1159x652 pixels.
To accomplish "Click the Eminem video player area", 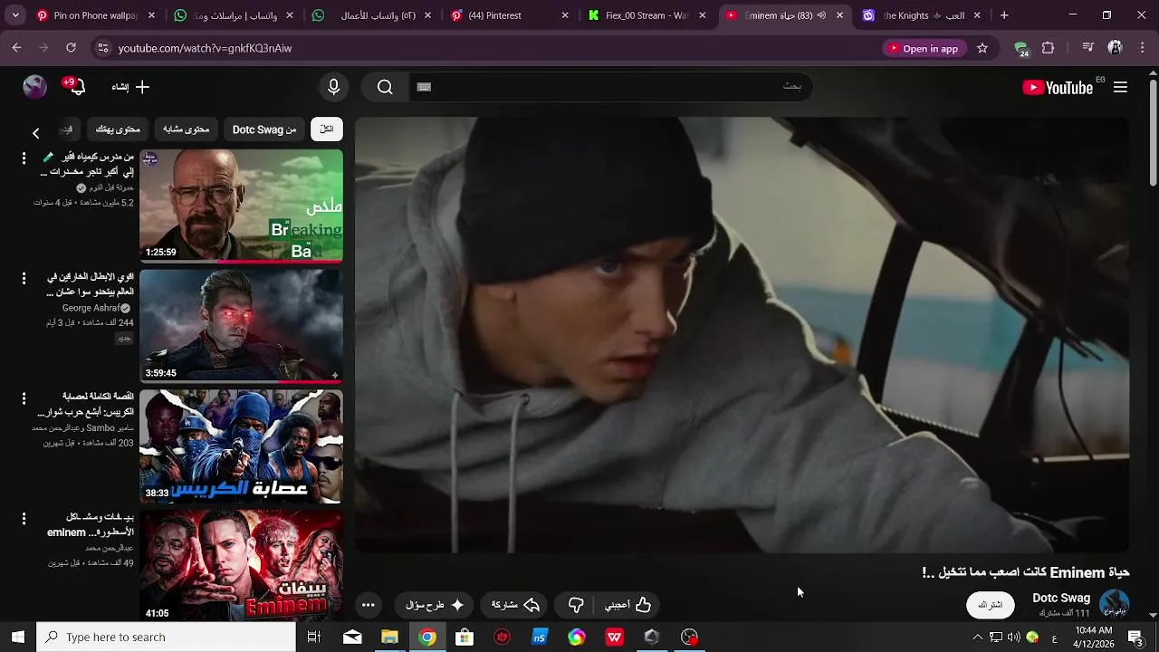I will (x=742, y=334).
